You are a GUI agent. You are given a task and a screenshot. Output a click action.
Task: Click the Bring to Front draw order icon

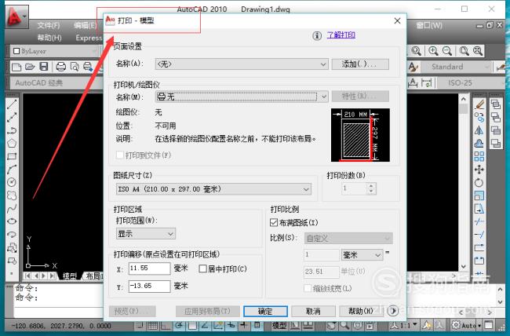[496, 104]
